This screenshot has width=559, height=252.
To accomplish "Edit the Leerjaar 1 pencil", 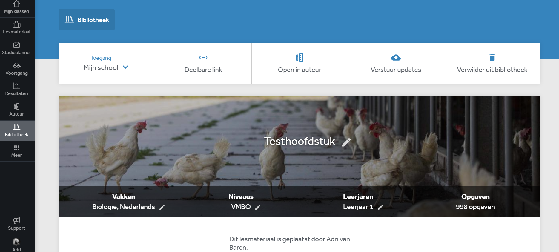I will (380, 207).
